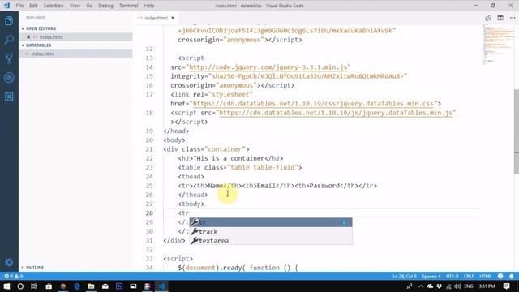Click the Ln 28 Col position indicator
Viewport: 519px width, 292px height.
point(404,276)
